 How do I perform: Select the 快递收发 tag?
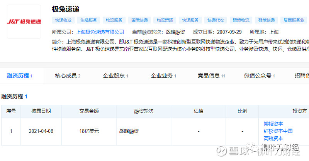click(63, 20)
